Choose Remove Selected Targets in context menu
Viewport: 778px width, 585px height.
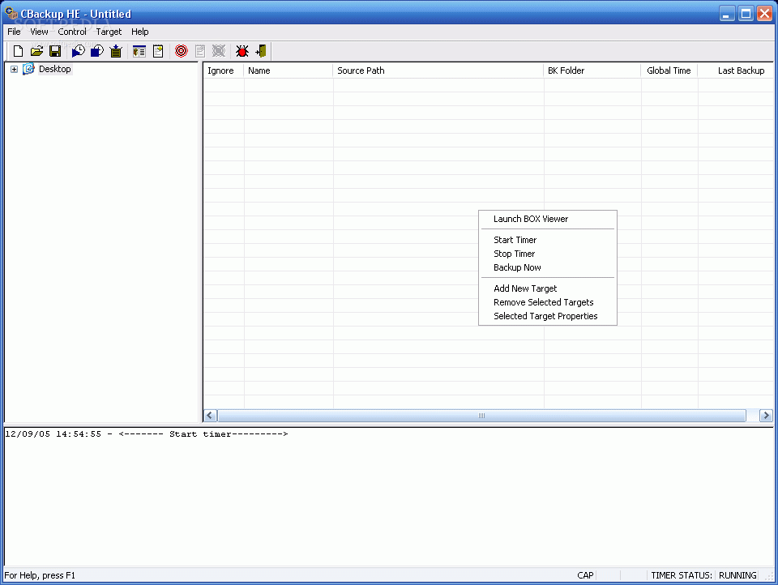tap(548, 302)
